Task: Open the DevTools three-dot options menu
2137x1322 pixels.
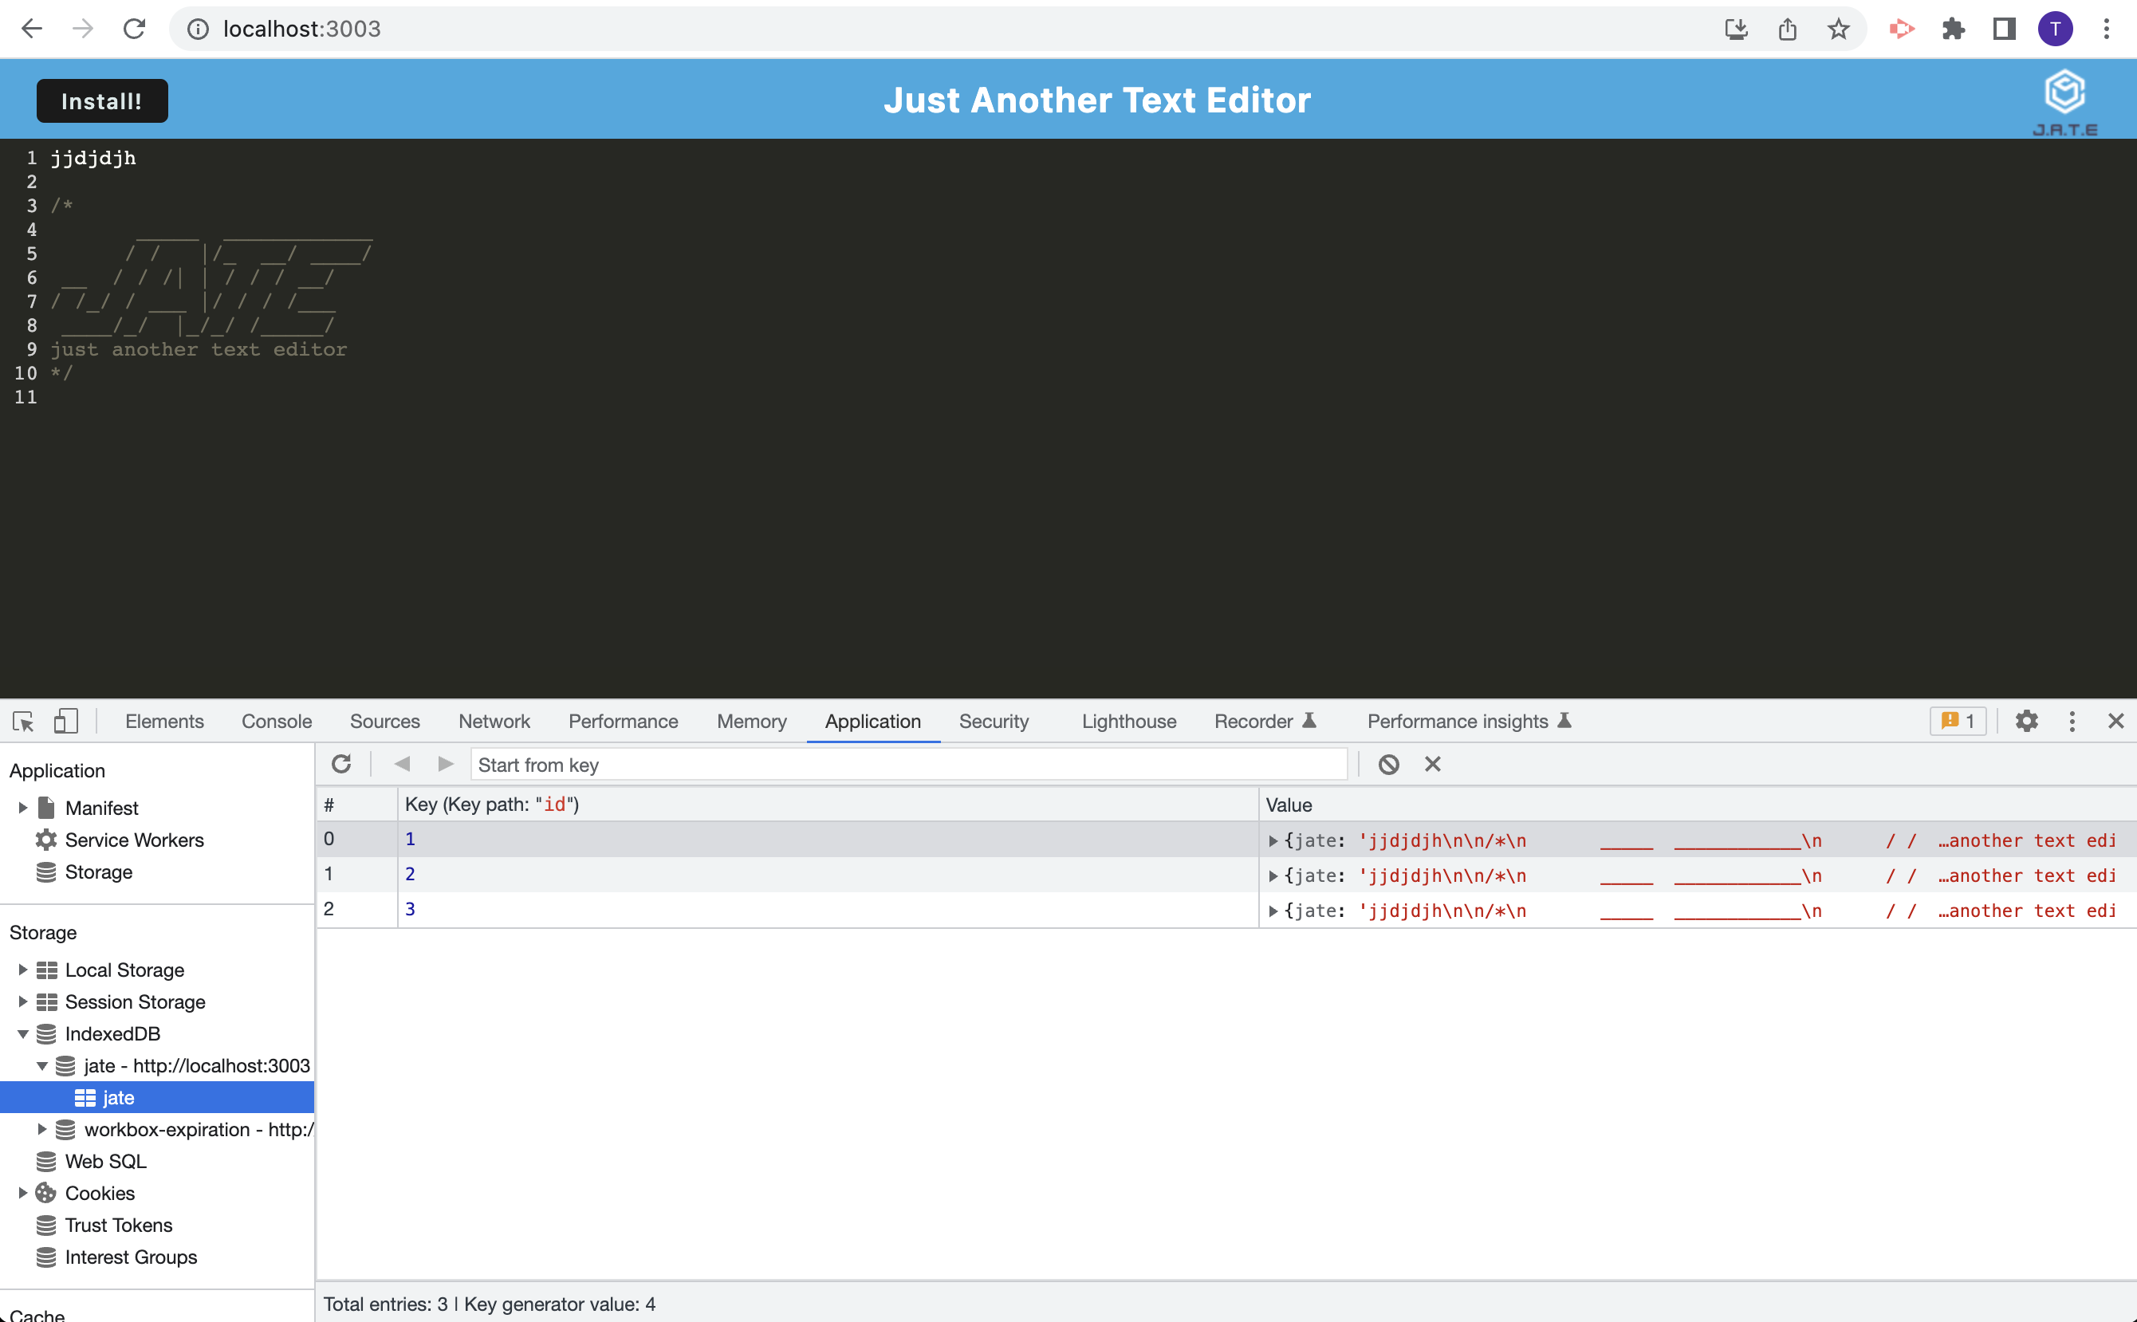Action: [x=2072, y=722]
